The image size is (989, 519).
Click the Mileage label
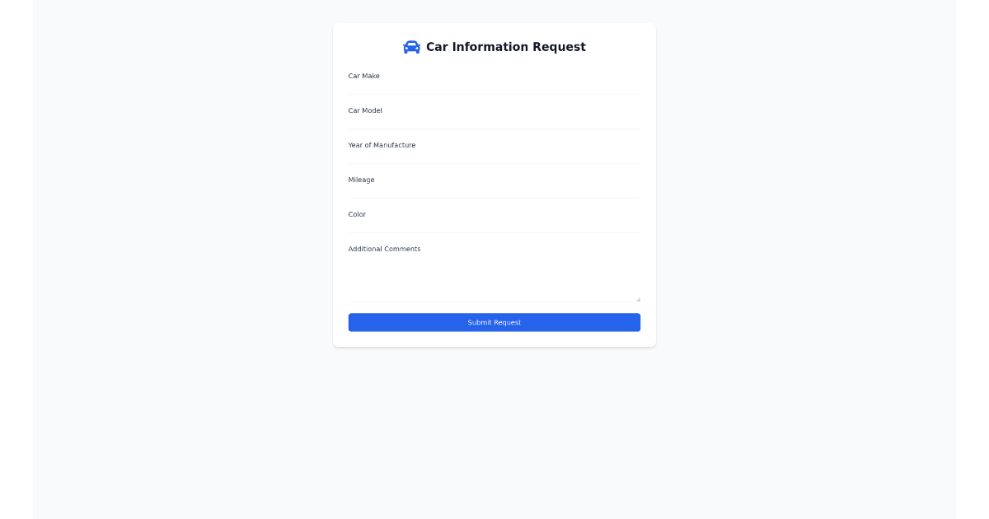click(361, 180)
